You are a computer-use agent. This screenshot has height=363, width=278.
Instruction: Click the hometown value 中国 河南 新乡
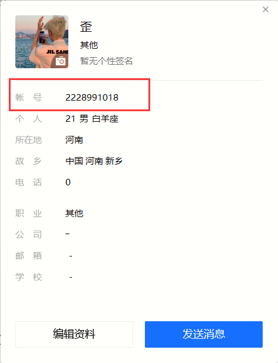click(x=94, y=161)
